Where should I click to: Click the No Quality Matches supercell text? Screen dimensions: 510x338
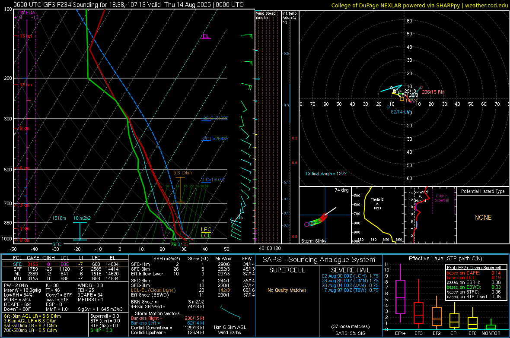tap(287, 290)
